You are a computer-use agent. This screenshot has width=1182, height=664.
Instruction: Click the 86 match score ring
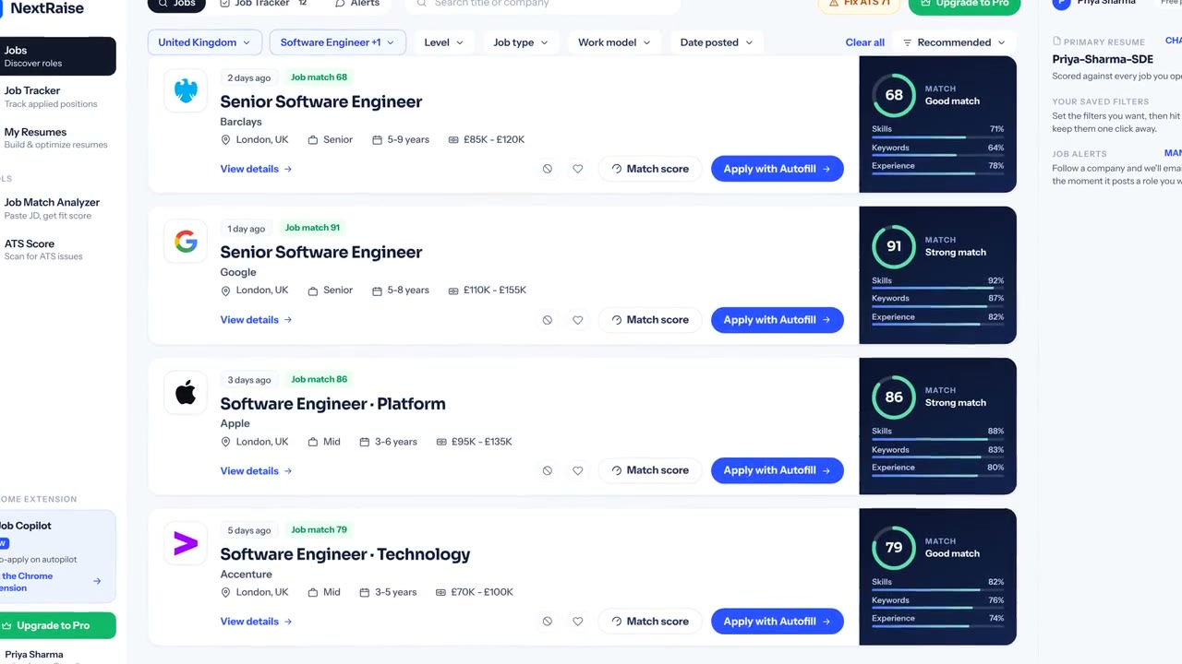tap(894, 397)
